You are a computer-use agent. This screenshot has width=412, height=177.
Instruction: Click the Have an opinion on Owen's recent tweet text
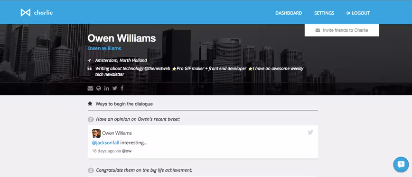pyautogui.click(x=138, y=119)
